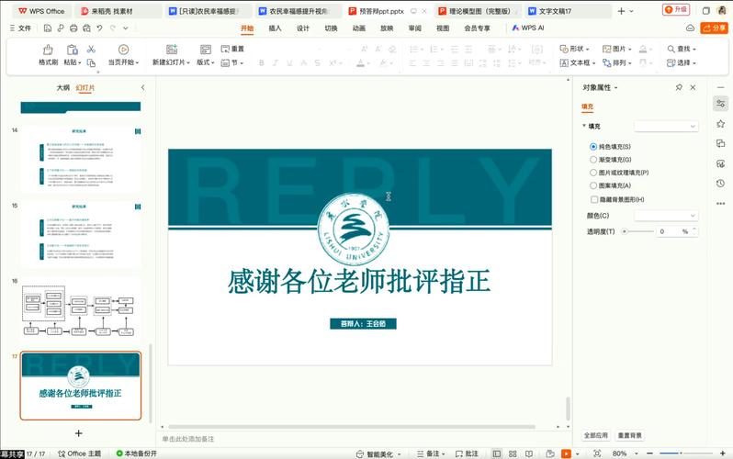
Task: Select the Gradient Fill (渐变填充) option
Action: (x=593, y=160)
